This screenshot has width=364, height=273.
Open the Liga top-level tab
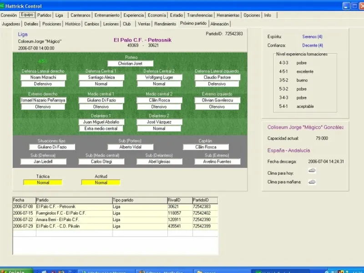point(59,15)
